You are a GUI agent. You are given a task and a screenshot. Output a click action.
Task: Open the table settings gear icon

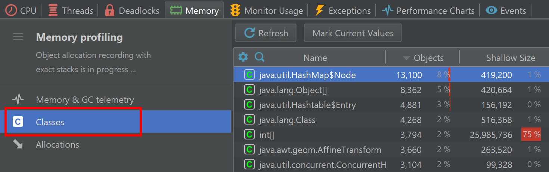click(243, 57)
